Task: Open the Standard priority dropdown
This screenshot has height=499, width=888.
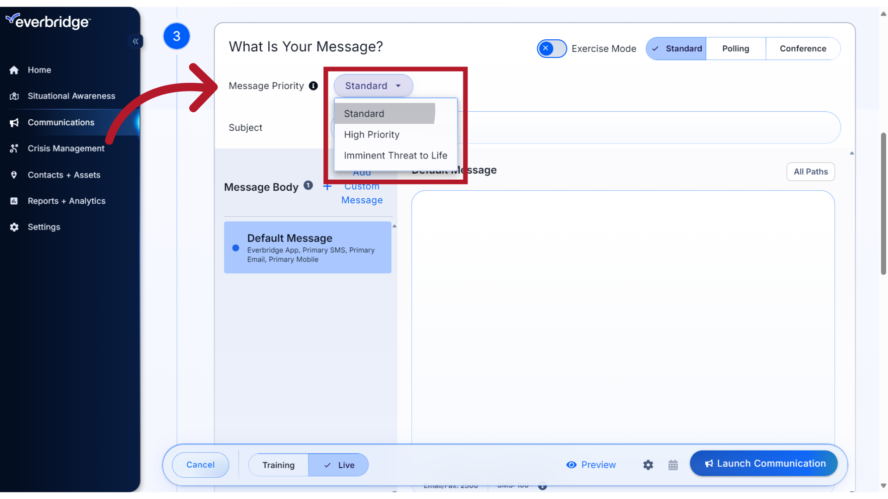Action: pyautogui.click(x=373, y=85)
